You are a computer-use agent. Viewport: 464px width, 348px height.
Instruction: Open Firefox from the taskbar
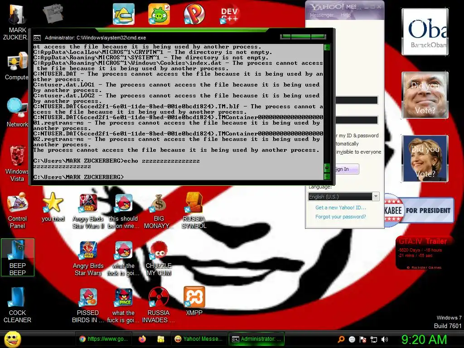(142, 339)
